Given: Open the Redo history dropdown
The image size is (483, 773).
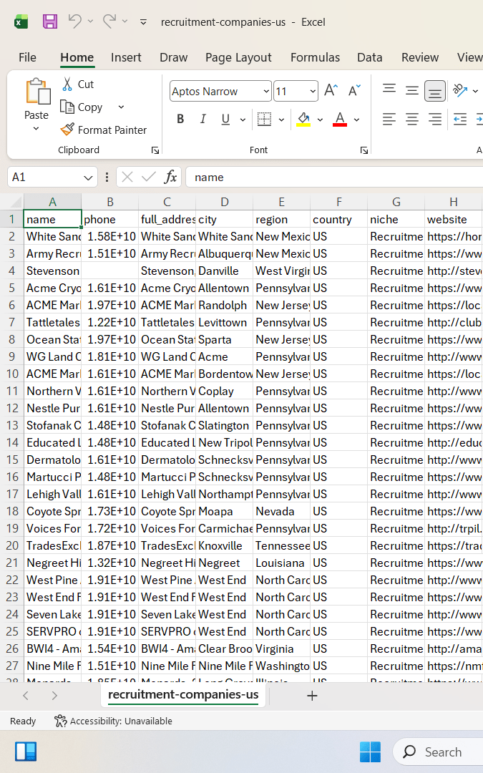Looking at the screenshot, I should (125, 21).
